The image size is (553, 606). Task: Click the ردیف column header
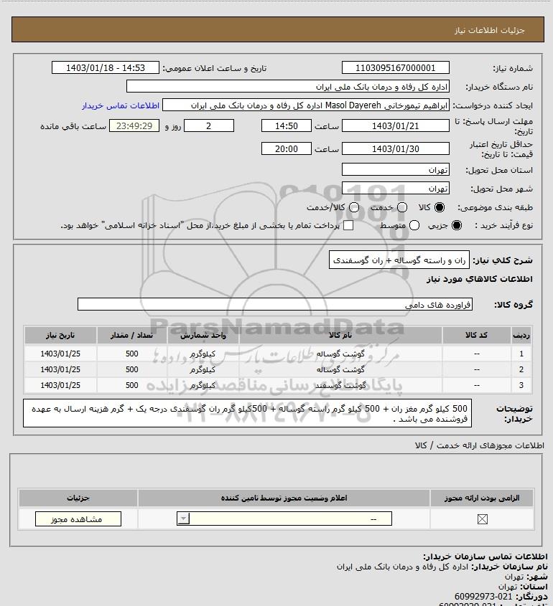(x=521, y=335)
